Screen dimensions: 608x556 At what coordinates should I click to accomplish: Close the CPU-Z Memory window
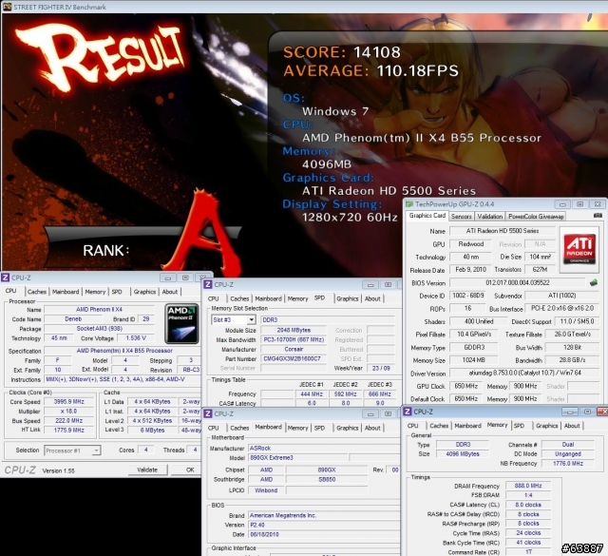point(602,412)
